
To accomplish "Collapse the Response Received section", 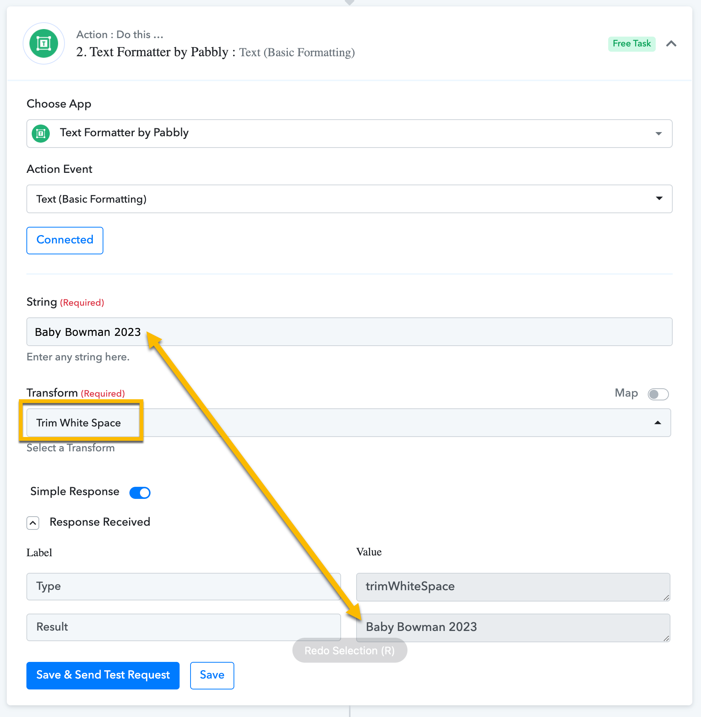I will [x=33, y=523].
